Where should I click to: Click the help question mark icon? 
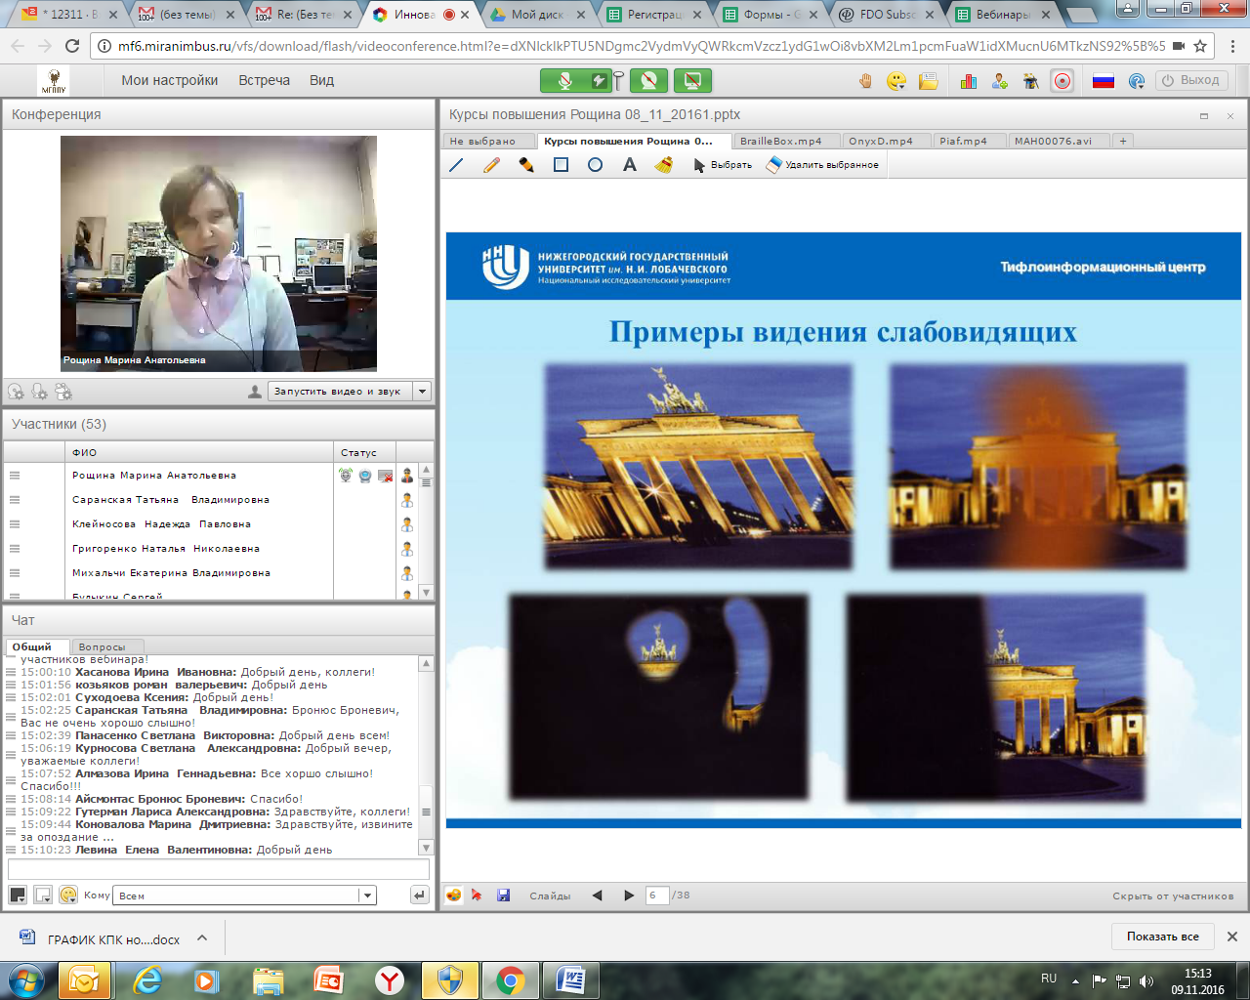pos(1137,81)
